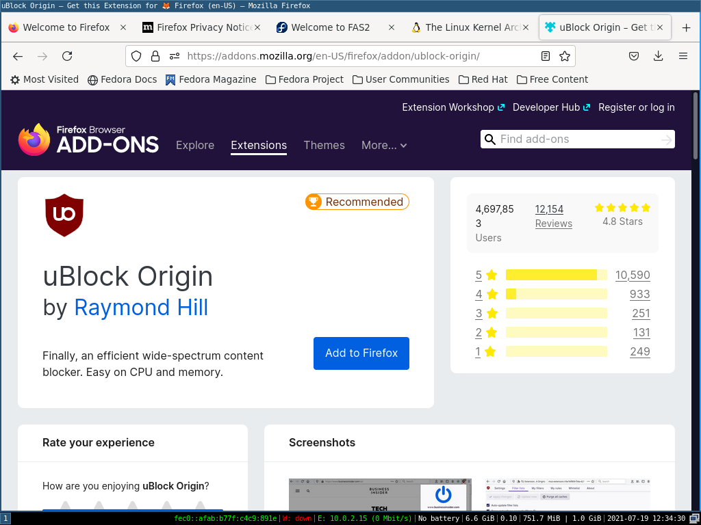701x525 pixels.
Task: Expand the More… dropdown menu
Action: pos(384,145)
